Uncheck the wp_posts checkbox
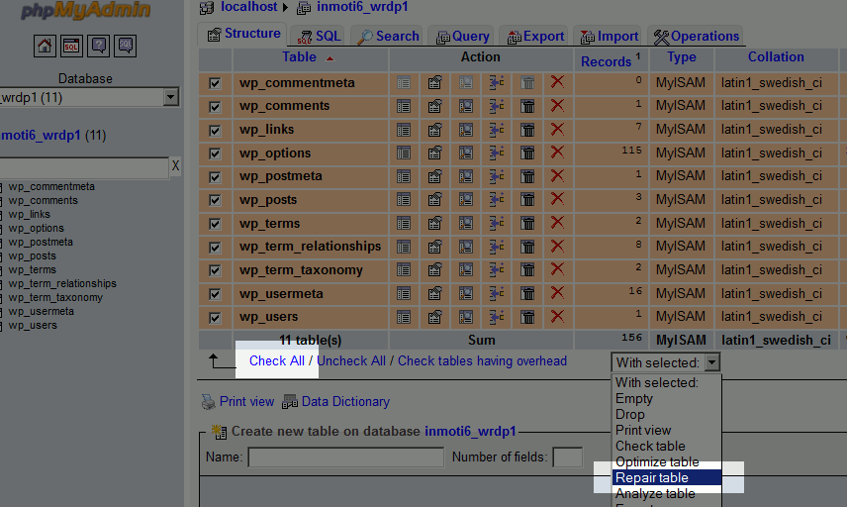The image size is (847, 507). point(215,201)
